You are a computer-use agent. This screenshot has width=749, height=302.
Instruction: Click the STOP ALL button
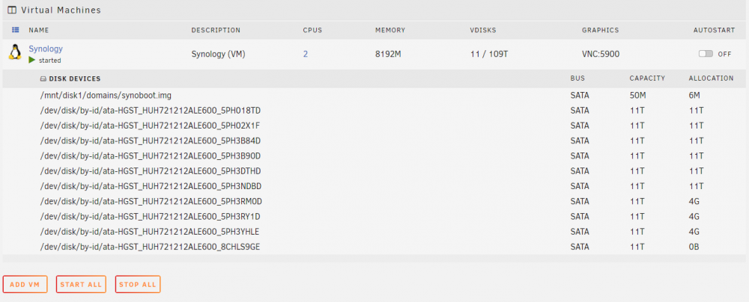coord(138,284)
